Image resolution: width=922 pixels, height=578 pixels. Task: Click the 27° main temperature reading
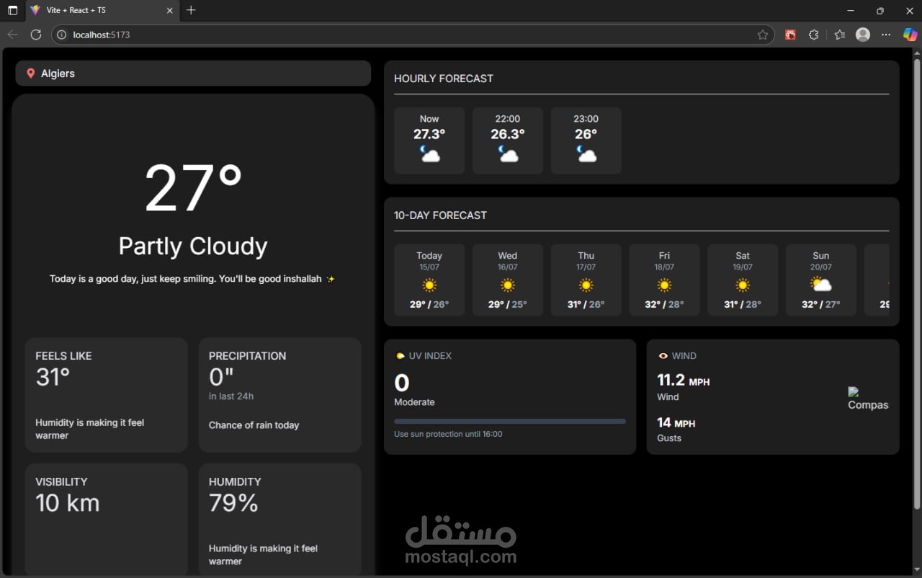pos(193,189)
